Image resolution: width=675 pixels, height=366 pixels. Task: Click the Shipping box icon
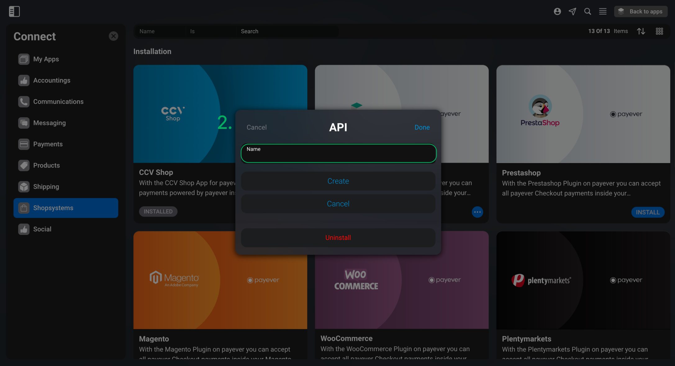point(24,187)
